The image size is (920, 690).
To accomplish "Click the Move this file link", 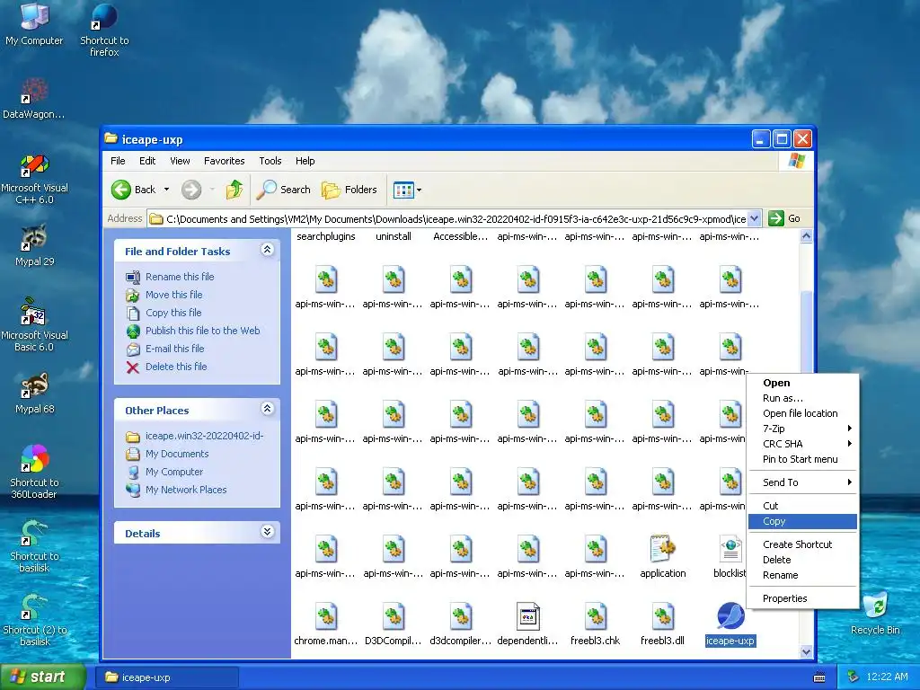I will (x=173, y=295).
